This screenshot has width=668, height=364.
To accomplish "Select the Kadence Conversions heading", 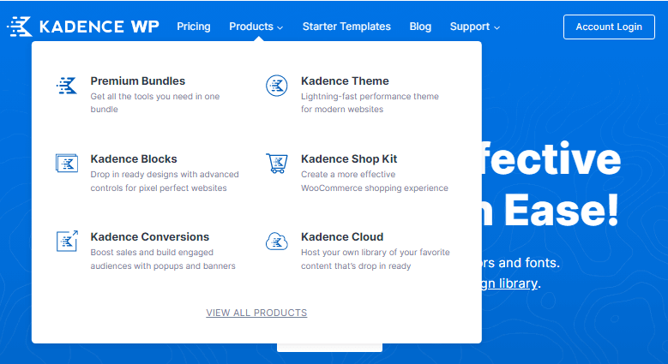I will coord(149,237).
